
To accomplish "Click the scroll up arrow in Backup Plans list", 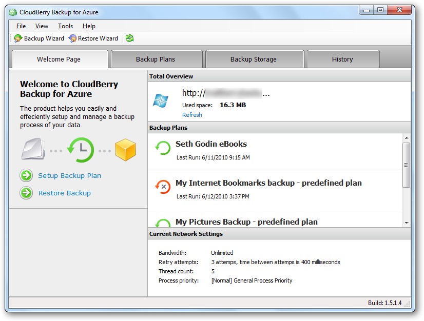I will point(406,138).
